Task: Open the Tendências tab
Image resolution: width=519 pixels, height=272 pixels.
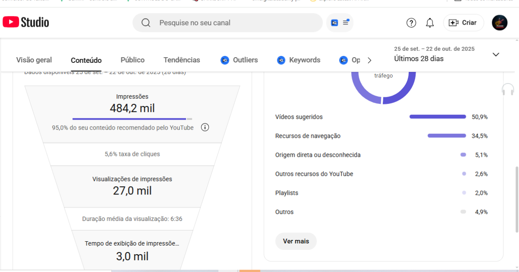Action: [x=182, y=60]
